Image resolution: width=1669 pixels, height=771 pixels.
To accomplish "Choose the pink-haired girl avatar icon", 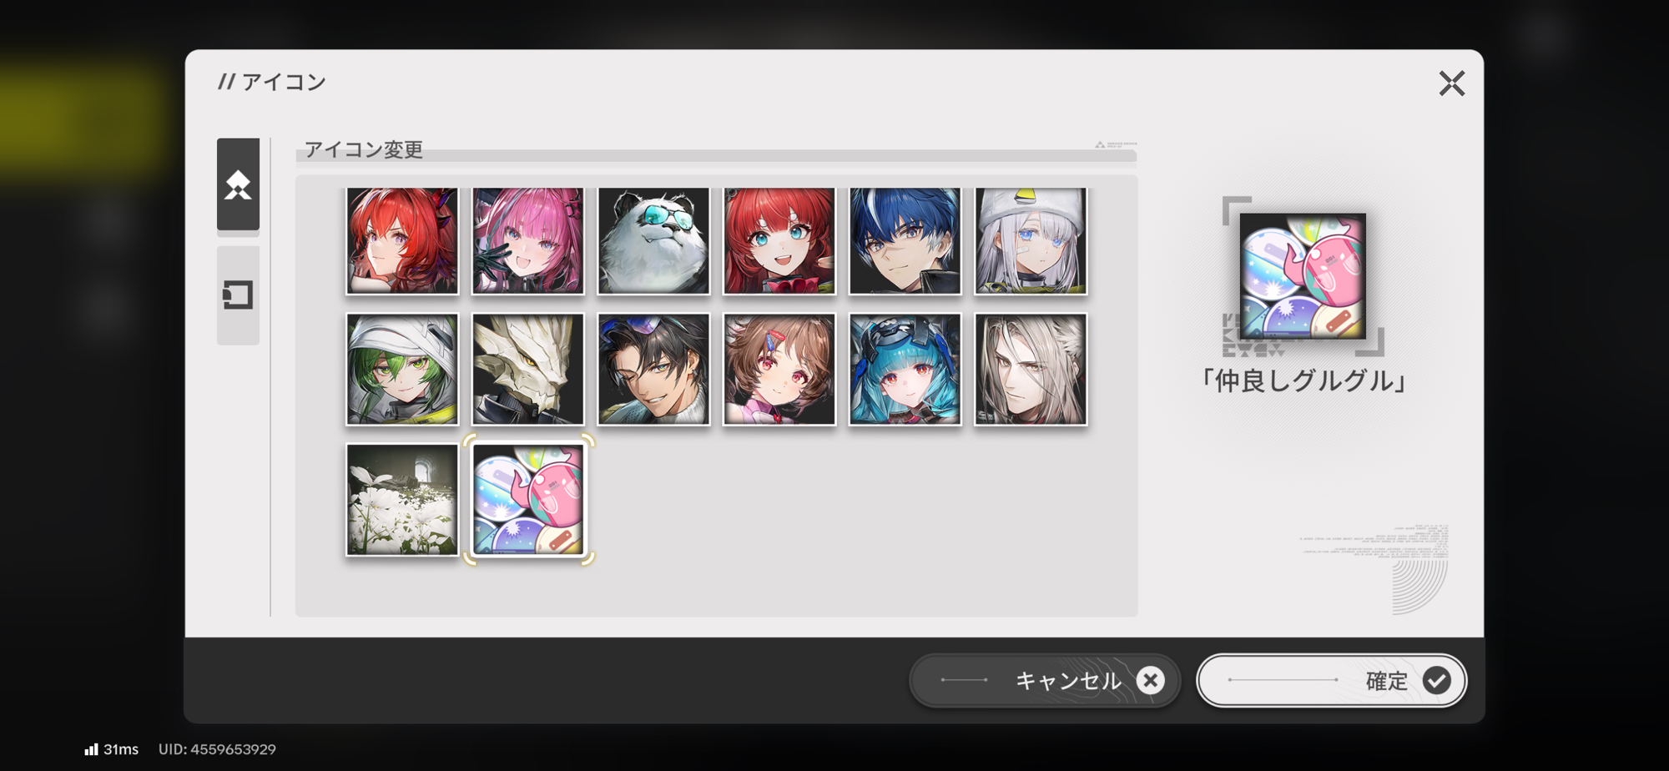I will click(528, 240).
